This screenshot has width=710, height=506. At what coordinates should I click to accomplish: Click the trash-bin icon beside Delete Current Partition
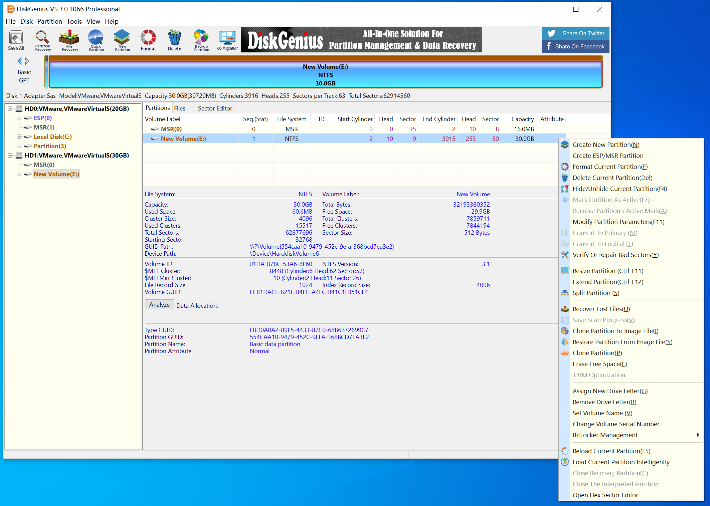click(x=565, y=178)
